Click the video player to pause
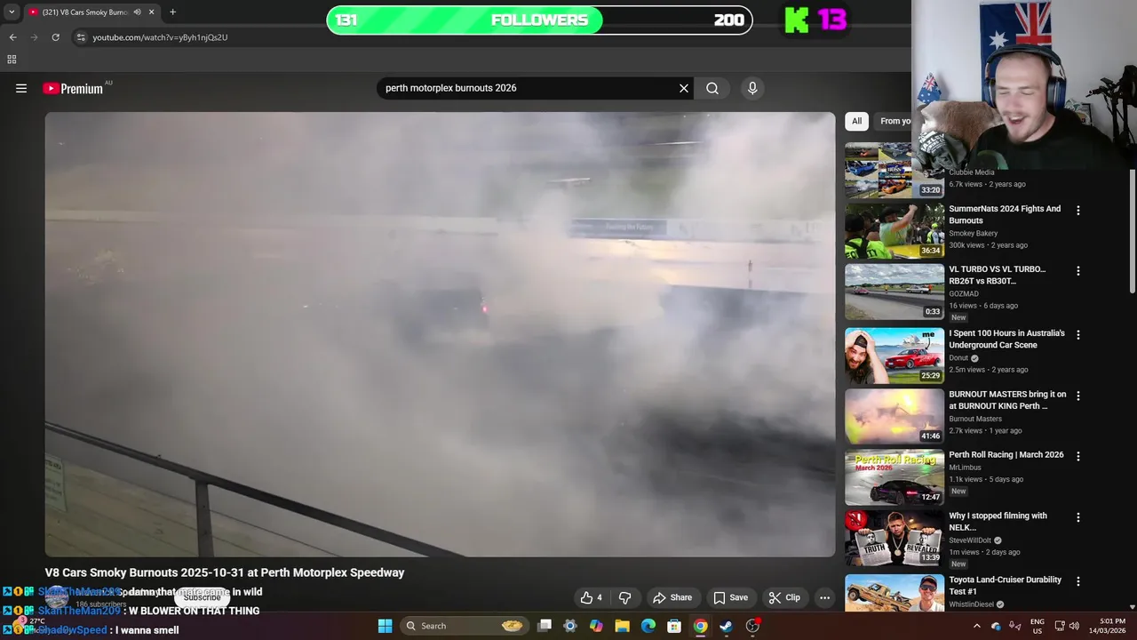Image resolution: width=1137 pixels, height=640 pixels. 440,334
